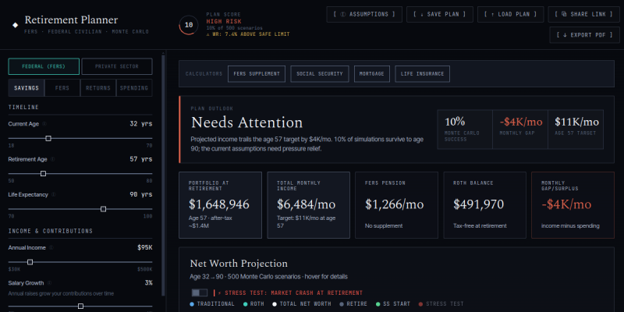This screenshot has height=312, width=624.
Task: Click the 57 yrs retirement age value
Action: click(x=141, y=159)
